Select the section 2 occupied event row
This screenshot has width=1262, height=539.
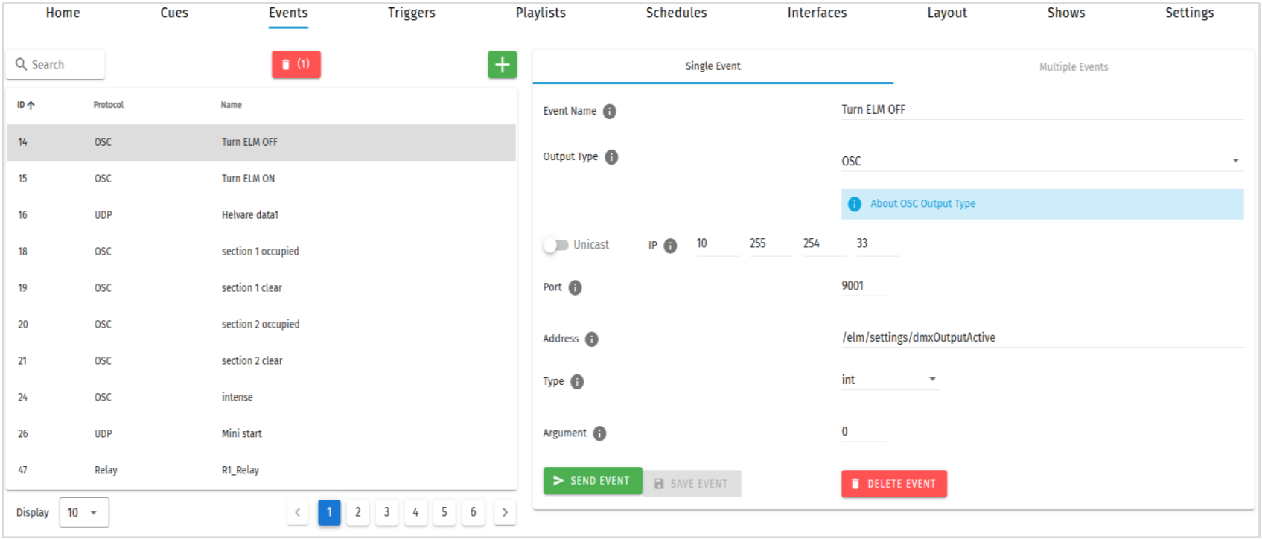(261, 325)
